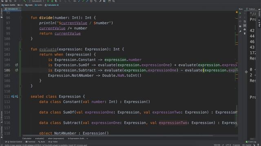The height and width of the screenshot is (146, 261).
Task: Navigate back with the left arrow icon
Action: [x=15, y=1]
